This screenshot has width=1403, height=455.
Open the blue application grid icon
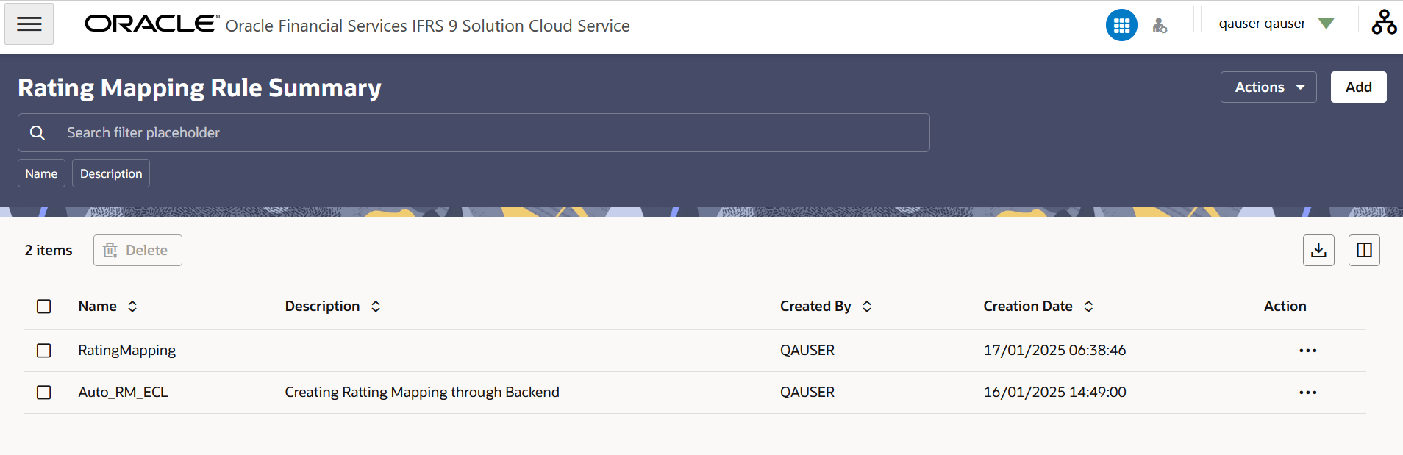1121,26
